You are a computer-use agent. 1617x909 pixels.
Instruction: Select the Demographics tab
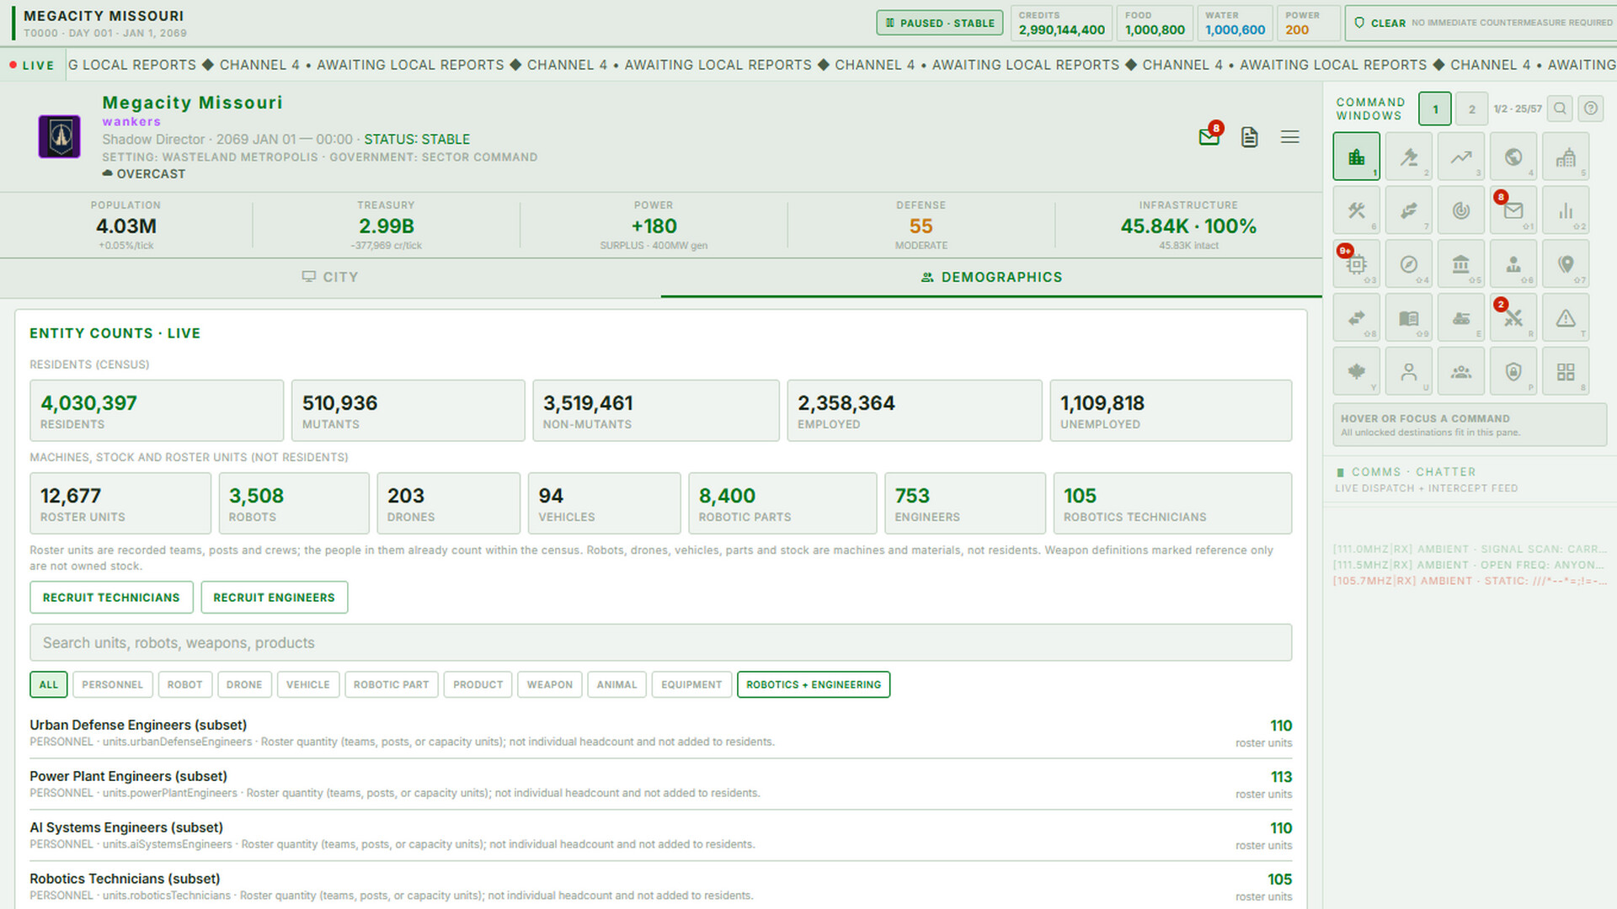(x=991, y=277)
